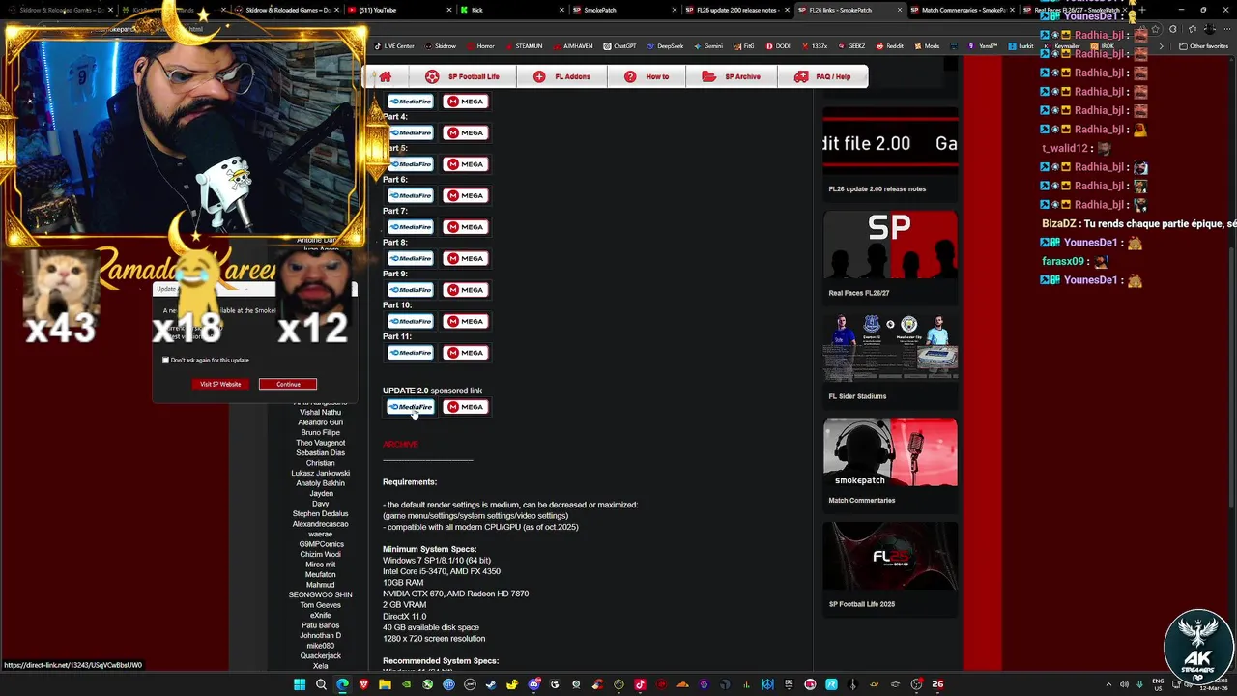The width and height of the screenshot is (1237, 696).
Task: Open the FAQ / Help menu
Action: point(822,76)
